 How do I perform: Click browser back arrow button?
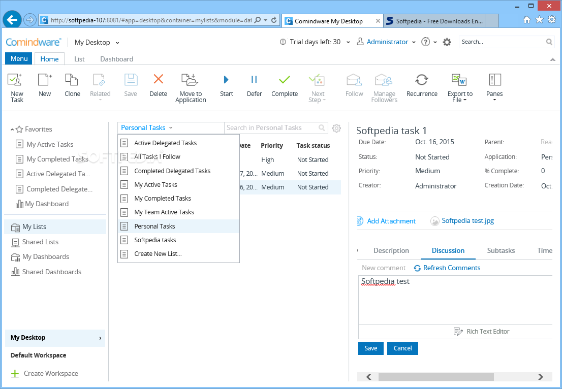click(x=12, y=20)
